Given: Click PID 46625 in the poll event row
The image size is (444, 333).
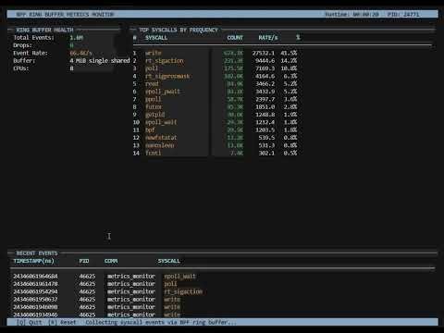Looking at the screenshot, I should (x=87, y=284).
